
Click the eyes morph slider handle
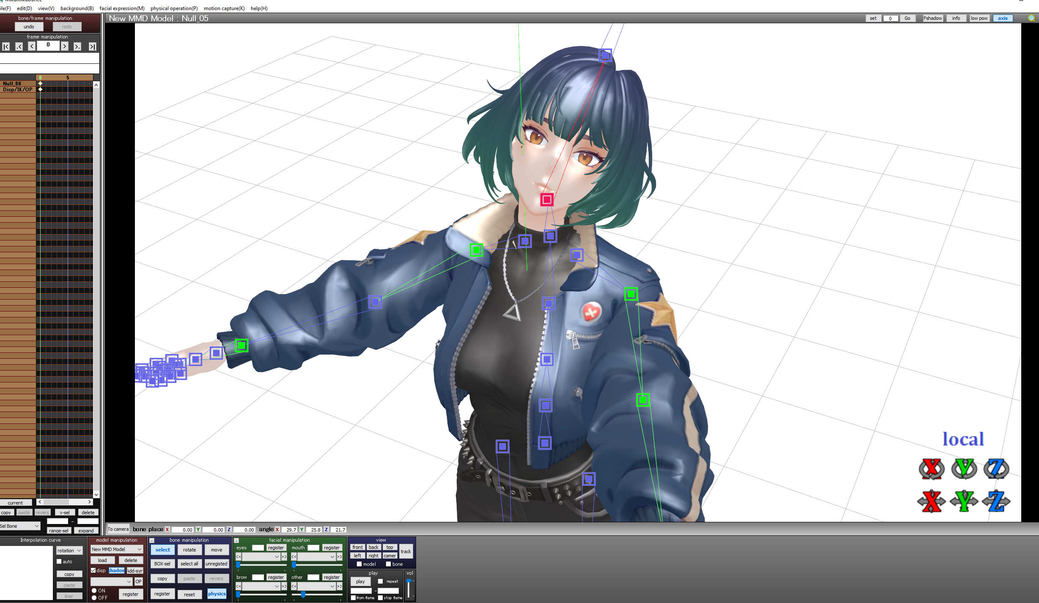click(x=238, y=565)
